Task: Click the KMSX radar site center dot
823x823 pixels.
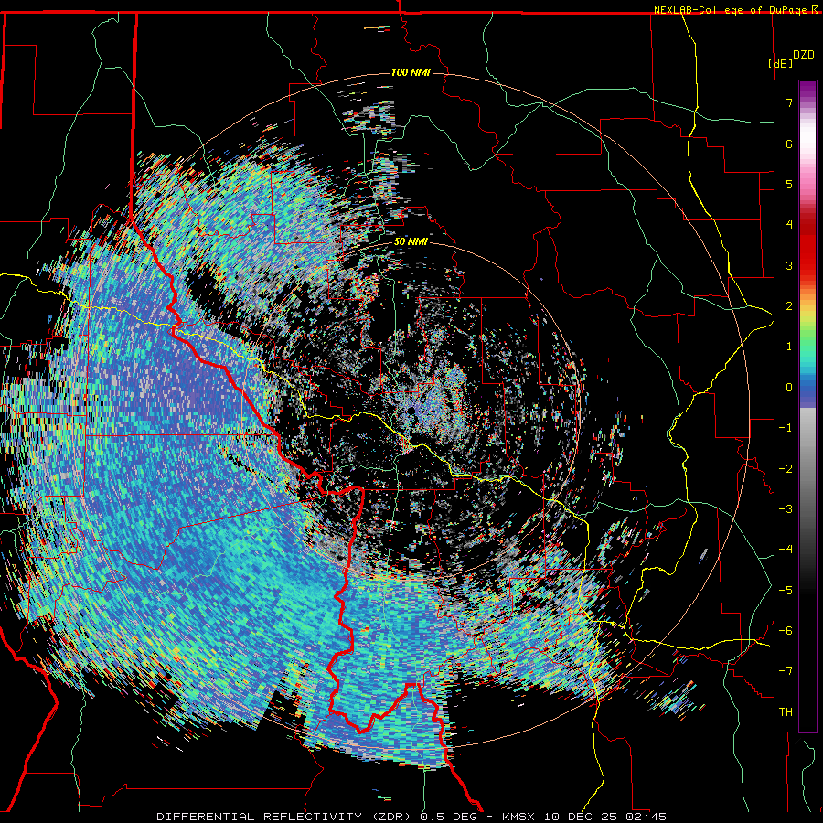Action: [412, 411]
